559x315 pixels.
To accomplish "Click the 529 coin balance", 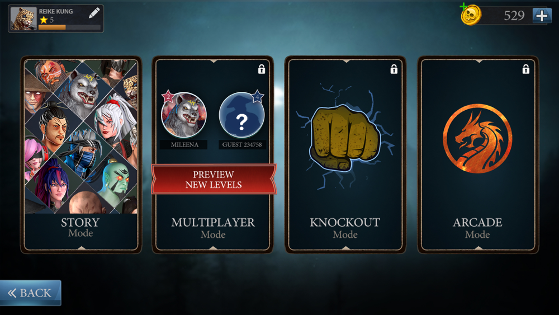I will 514,16.
